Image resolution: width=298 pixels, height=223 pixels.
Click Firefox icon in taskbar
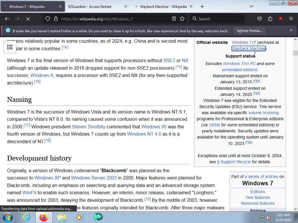click(44, 217)
